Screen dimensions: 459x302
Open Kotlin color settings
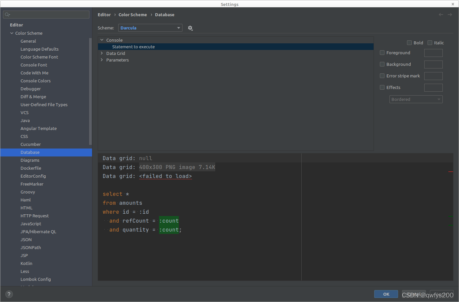point(26,263)
